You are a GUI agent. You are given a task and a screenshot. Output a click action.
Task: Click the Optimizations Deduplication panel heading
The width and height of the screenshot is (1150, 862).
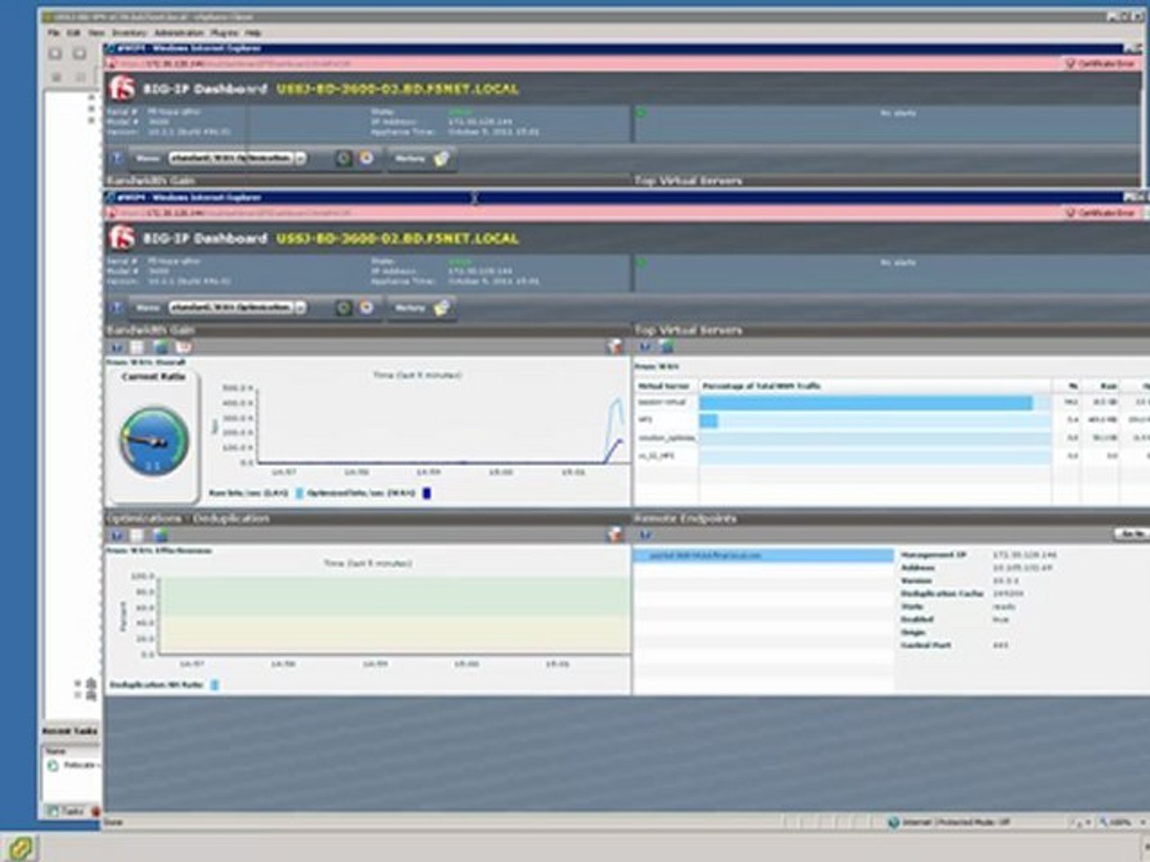tap(188, 519)
